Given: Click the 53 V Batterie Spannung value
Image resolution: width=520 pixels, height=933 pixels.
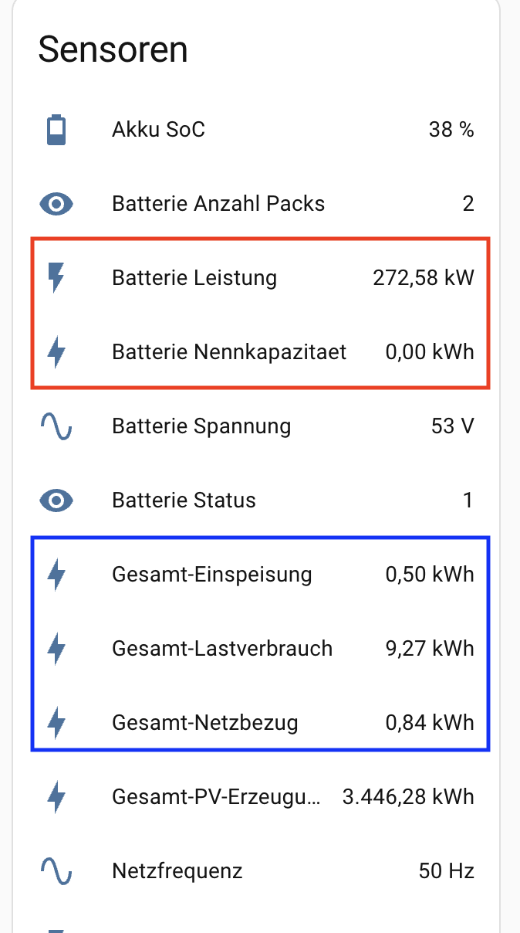Looking at the screenshot, I should coord(453,426).
